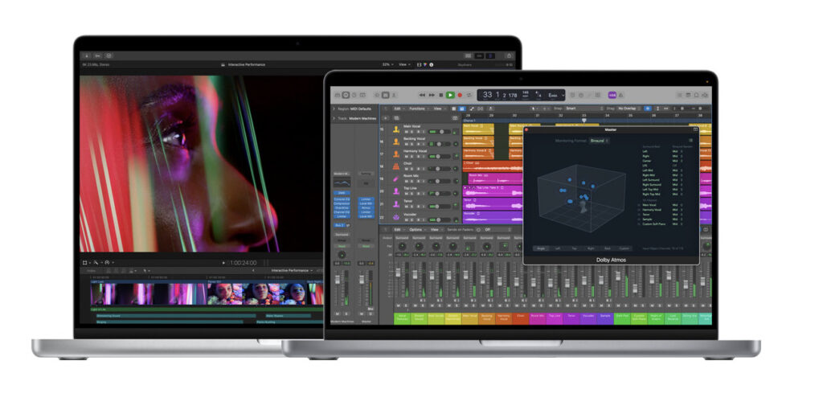
Task: Adjust the Main Vocal track volume slider
Action: tap(440, 132)
